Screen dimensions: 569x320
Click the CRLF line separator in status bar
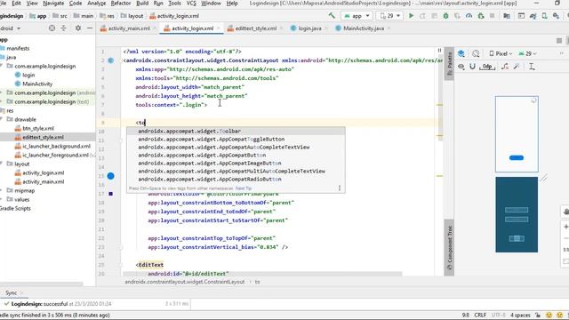(x=480, y=315)
